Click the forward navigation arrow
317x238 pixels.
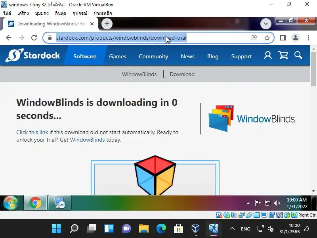[x=21, y=38]
